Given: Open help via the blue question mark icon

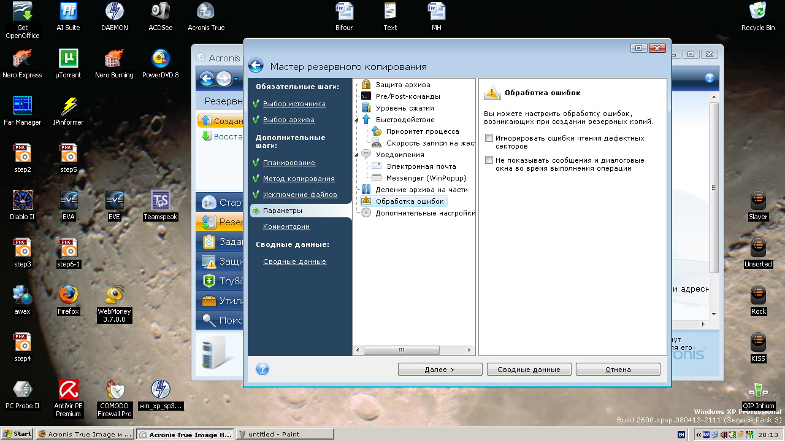Looking at the screenshot, I should pos(262,369).
